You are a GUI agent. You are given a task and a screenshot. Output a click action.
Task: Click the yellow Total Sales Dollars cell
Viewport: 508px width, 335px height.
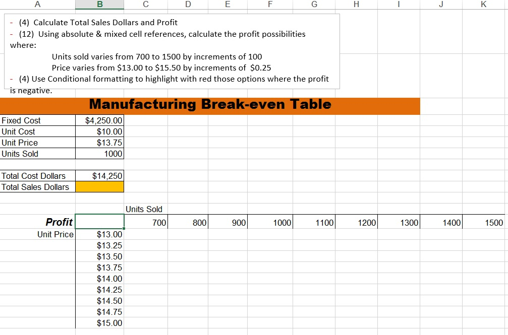click(x=99, y=186)
